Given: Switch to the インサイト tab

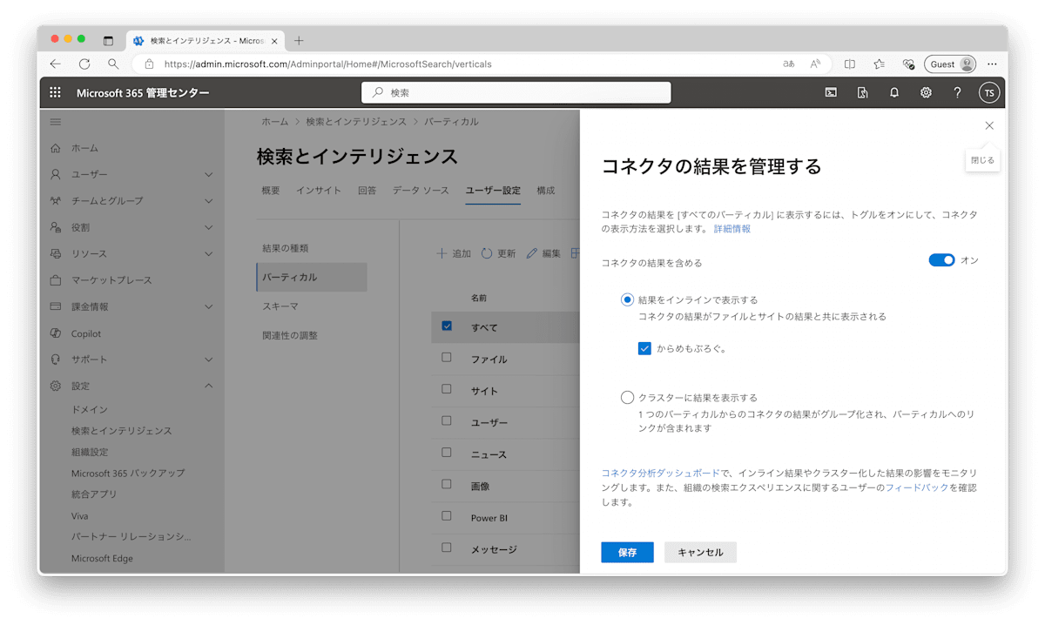Looking at the screenshot, I should 318,191.
